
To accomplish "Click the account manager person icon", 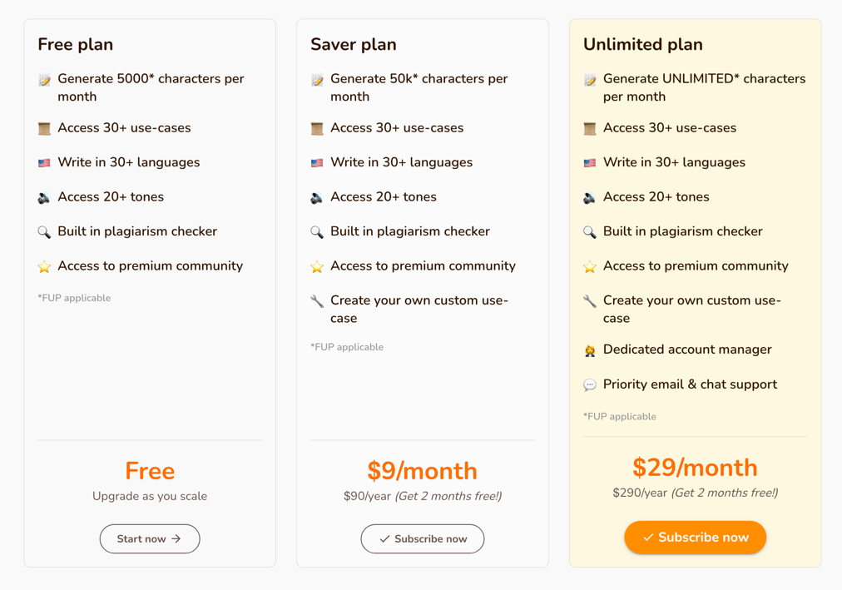I will tap(590, 350).
